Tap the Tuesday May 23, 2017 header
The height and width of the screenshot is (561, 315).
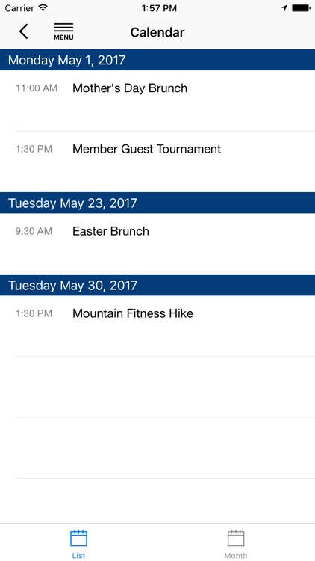tap(157, 203)
